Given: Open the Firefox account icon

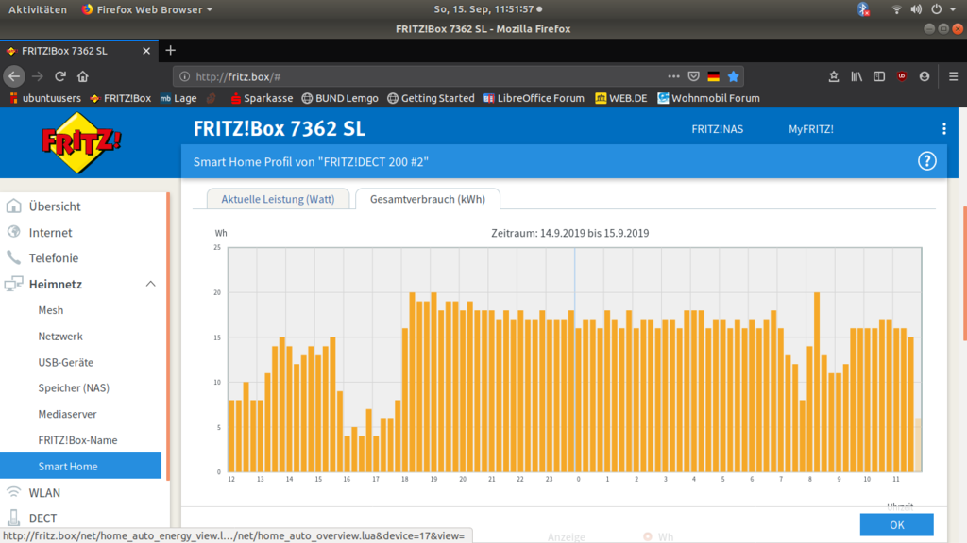Looking at the screenshot, I should tap(924, 76).
